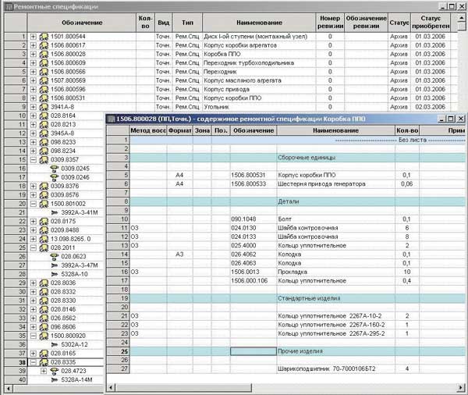
Task: Select the Стандартные изделия section row
Action: click(x=298, y=298)
